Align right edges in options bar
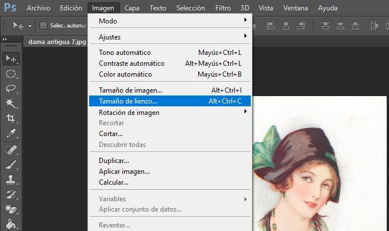This screenshot has width=389, height=231. (300, 26)
